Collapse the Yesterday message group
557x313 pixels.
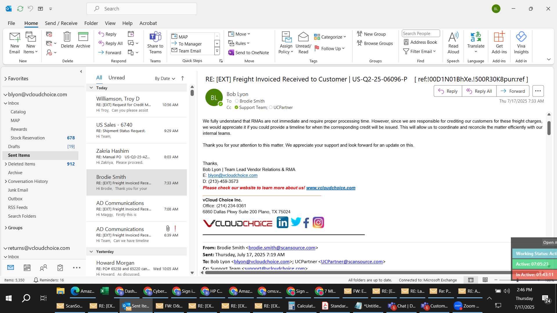(91, 251)
